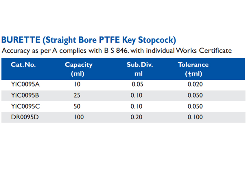This screenshot has height=179, width=247.
Task: Click the BURETTE Straight Bore PTFE title
Action: (x=89, y=40)
